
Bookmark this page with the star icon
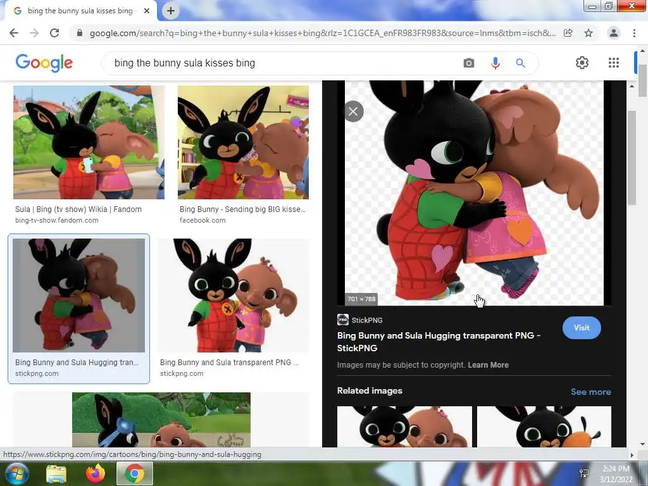coord(589,33)
